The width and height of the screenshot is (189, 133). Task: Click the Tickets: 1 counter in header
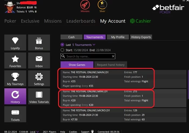coord(22,12)
